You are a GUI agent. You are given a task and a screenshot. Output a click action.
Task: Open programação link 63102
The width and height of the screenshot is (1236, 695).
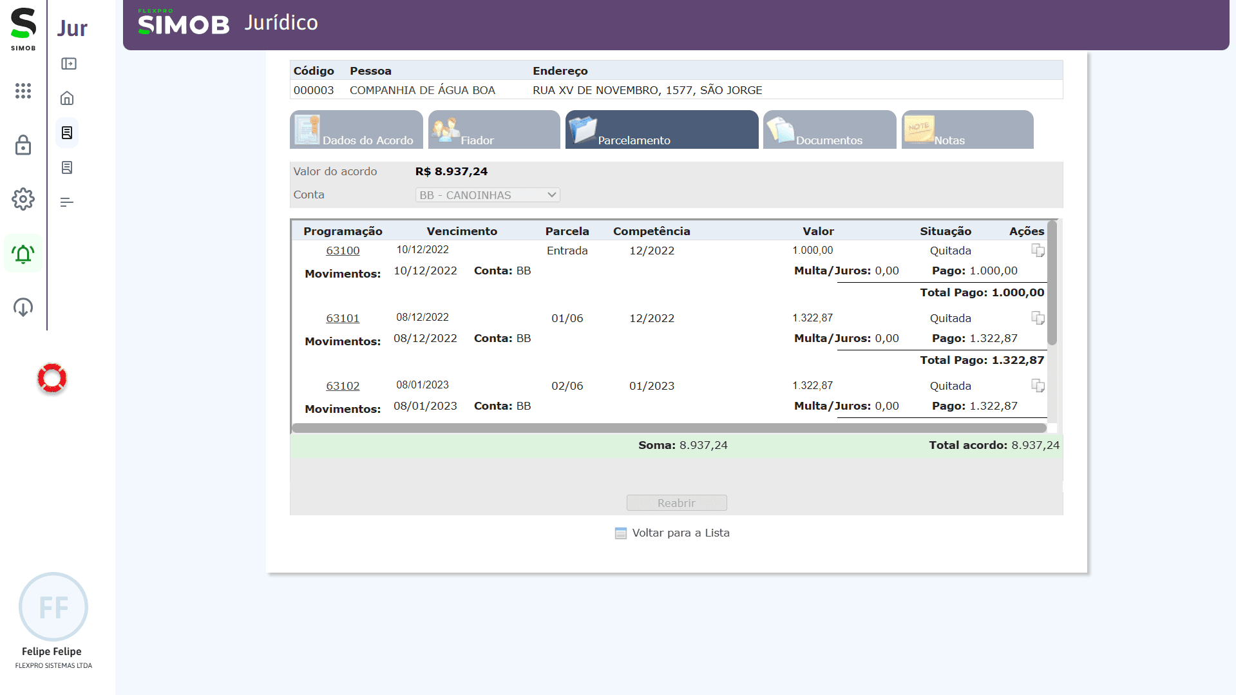tap(343, 386)
